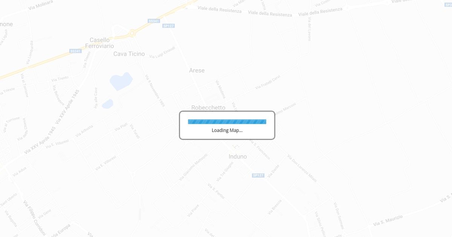Click the roundabout on the yellow highway
The height and width of the screenshot is (237, 452).
tap(132, 33)
